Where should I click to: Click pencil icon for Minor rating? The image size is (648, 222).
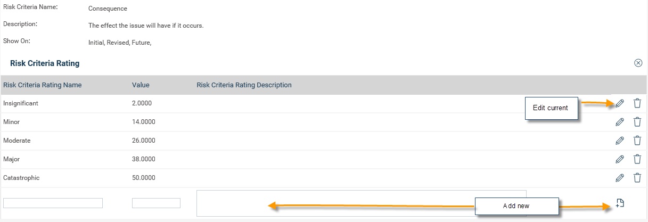619,122
